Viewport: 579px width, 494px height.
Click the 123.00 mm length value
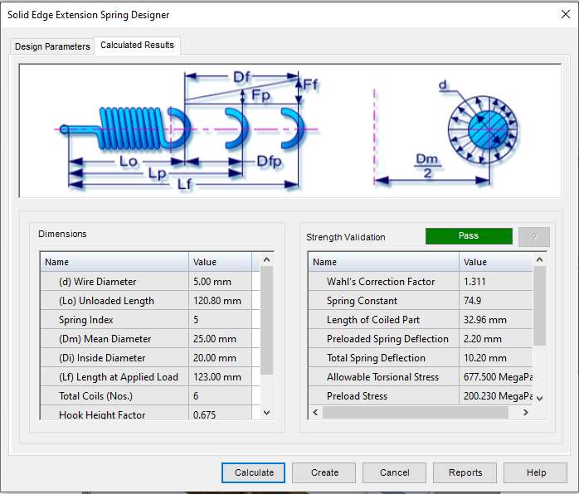point(217,377)
